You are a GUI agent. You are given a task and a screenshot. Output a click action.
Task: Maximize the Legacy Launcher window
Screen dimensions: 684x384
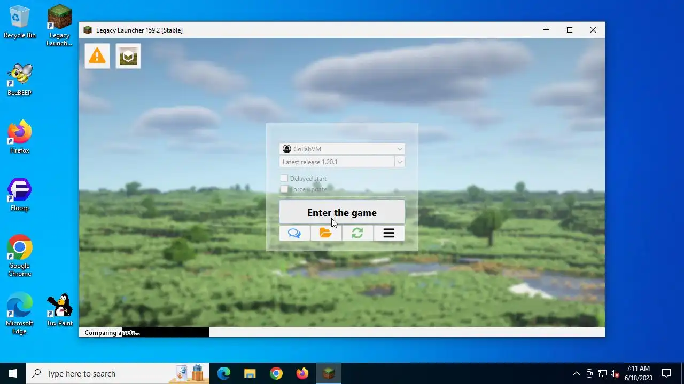(x=570, y=30)
